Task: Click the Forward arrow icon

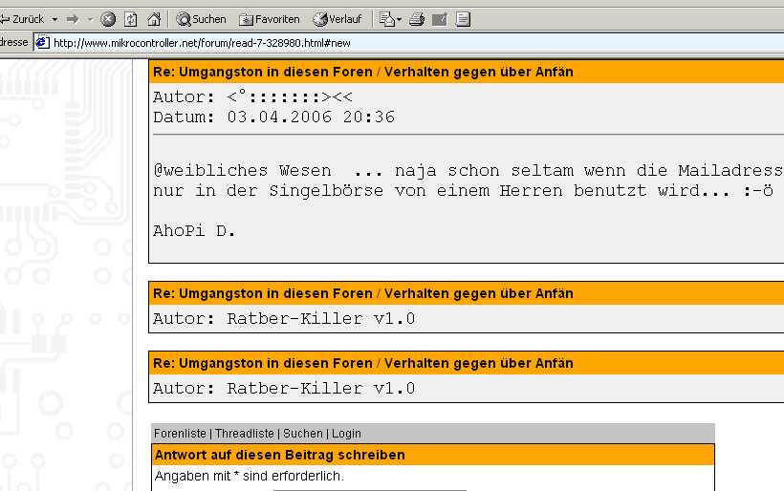Action: click(x=73, y=19)
